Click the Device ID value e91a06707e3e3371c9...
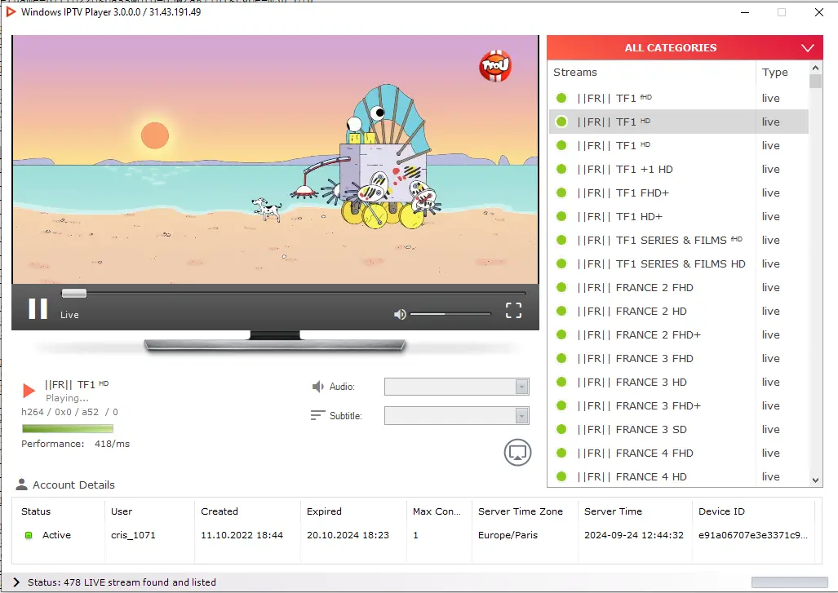This screenshot has height=593, width=838. pyautogui.click(x=753, y=535)
